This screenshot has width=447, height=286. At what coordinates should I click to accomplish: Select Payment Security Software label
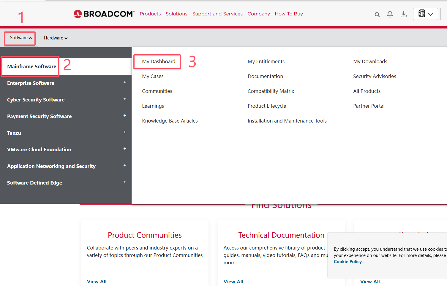click(39, 116)
